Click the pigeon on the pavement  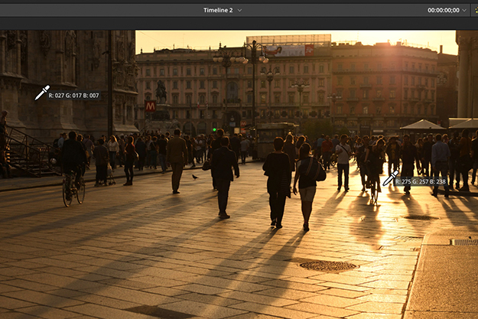pyautogui.click(x=195, y=177)
